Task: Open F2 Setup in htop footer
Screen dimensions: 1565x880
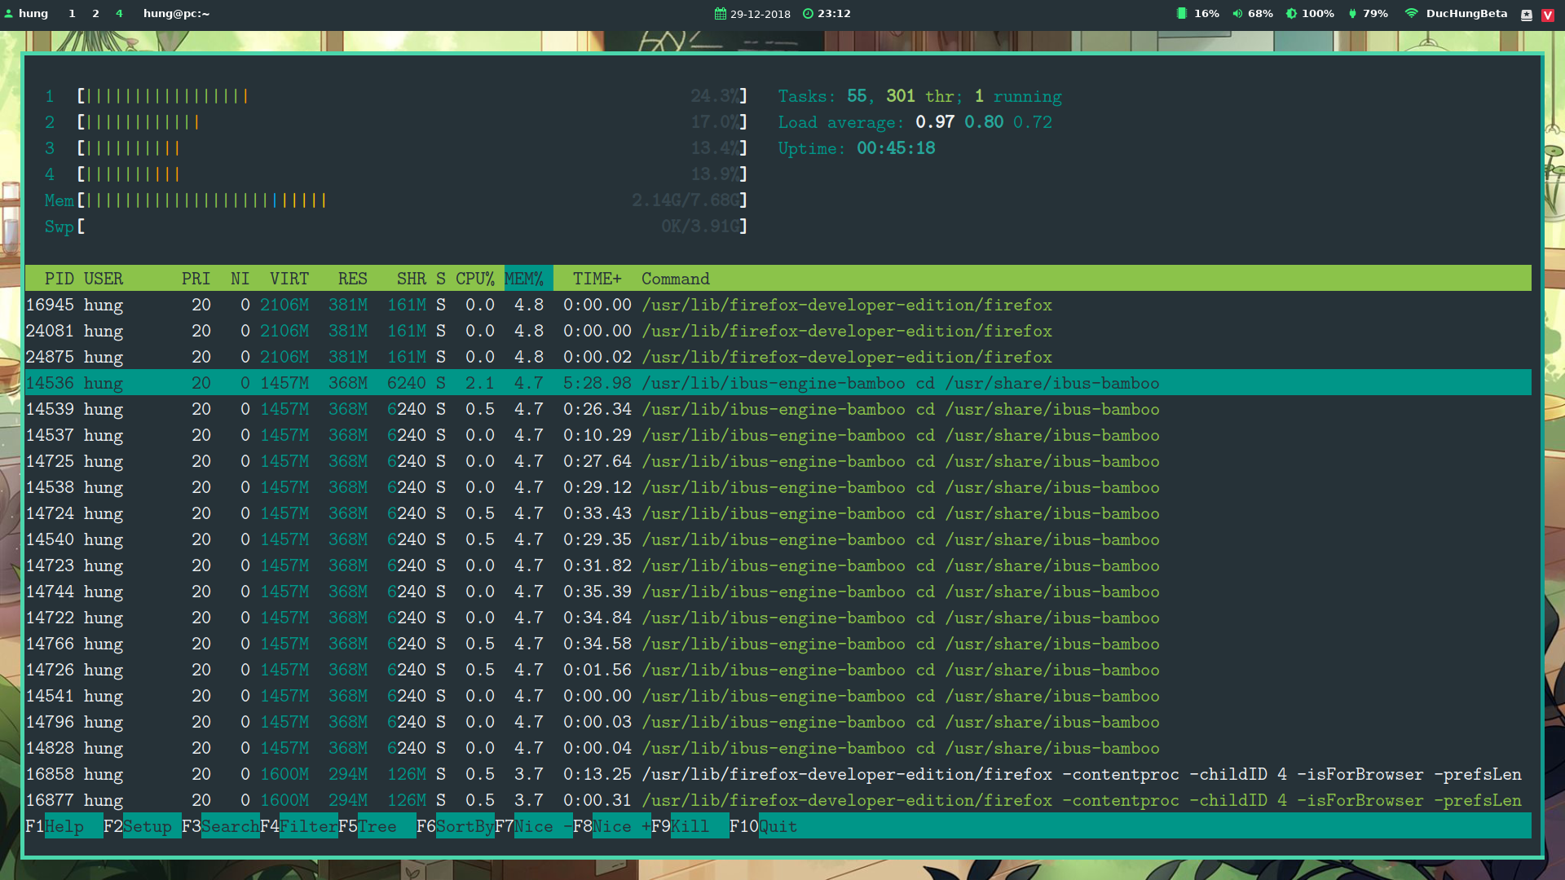Action: click(147, 826)
